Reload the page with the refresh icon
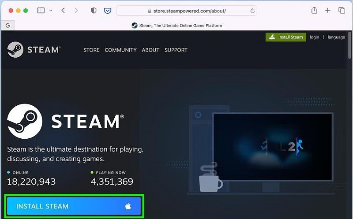The image size is (353, 219). (252, 11)
